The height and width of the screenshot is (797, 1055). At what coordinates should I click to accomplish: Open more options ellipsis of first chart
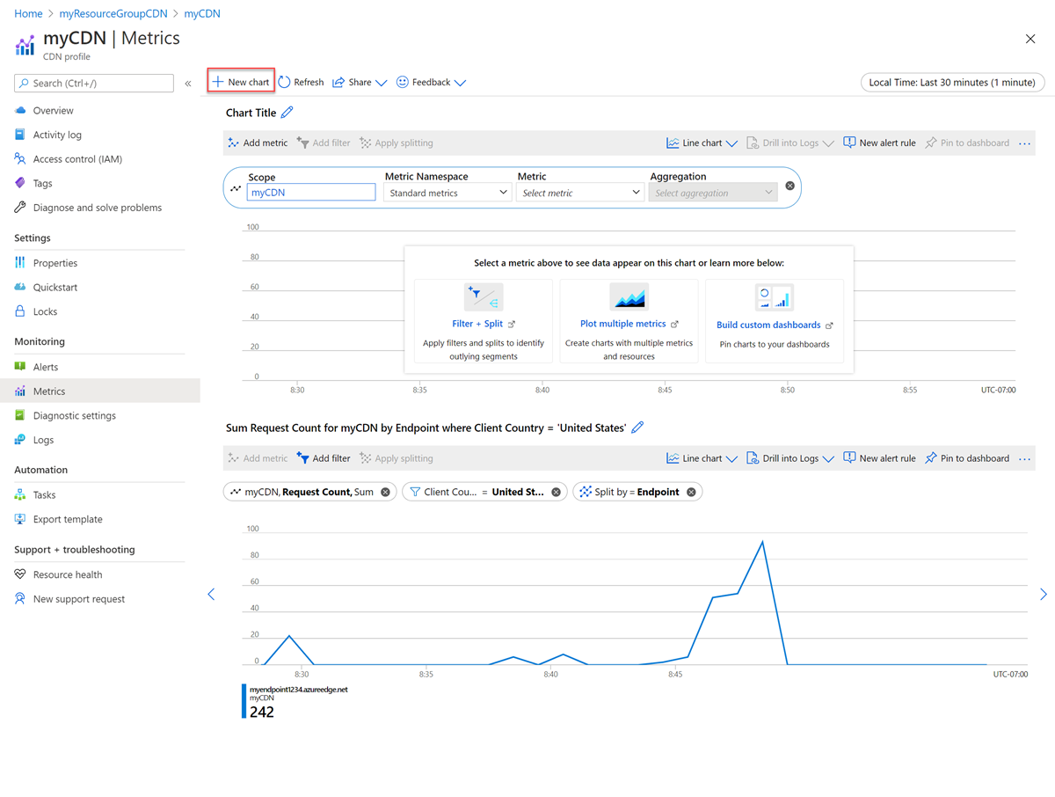(x=1024, y=143)
